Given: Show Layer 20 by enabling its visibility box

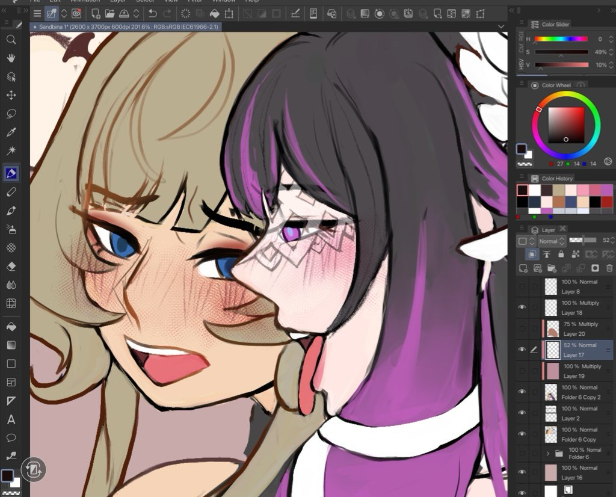Looking at the screenshot, I should pyautogui.click(x=522, y=329).
